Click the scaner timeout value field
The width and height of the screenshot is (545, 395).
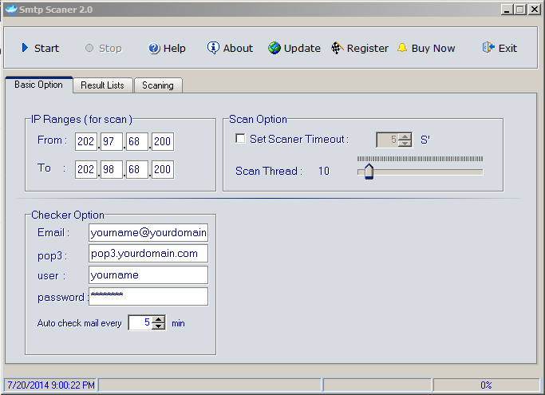click(x=388, y=140)
